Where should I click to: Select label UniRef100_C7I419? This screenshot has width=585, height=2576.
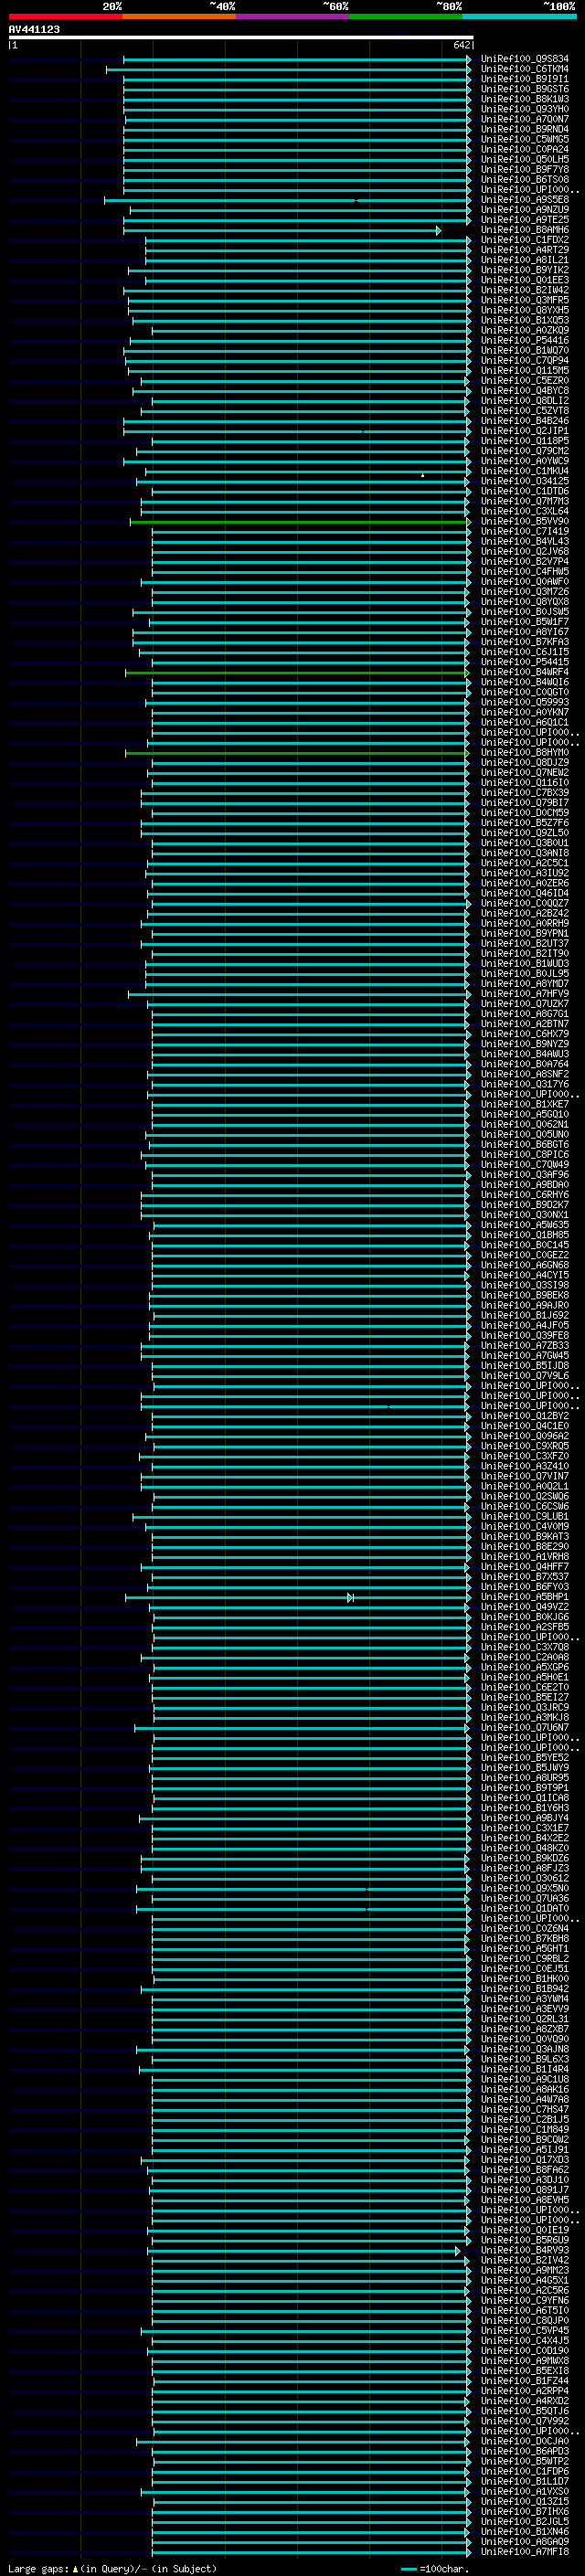point(525,531)
